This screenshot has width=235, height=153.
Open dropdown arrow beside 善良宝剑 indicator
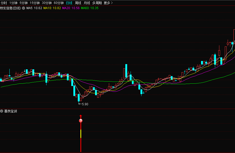pyautogui.click(x=2, y=111)
